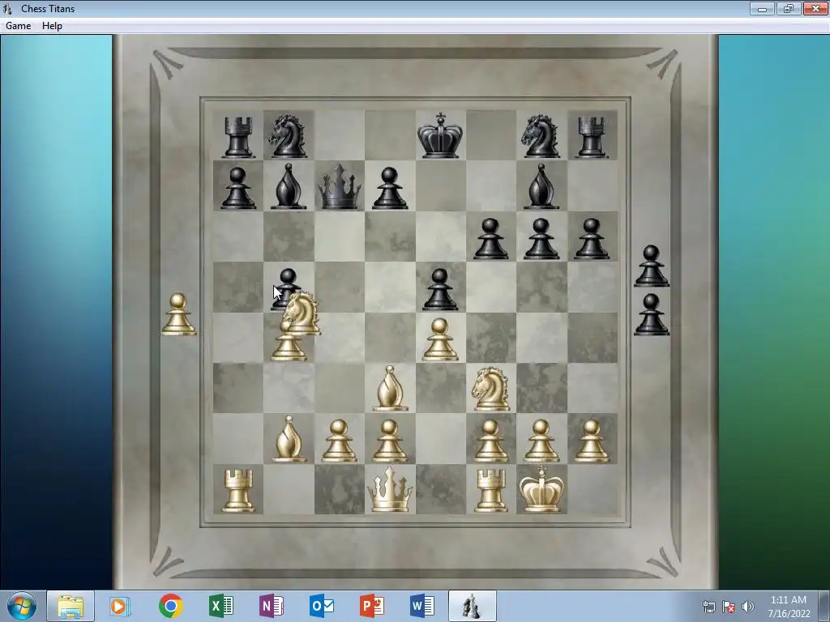The image size is (830, 622).
Task: Select the white bishop on d3
Action: click(x=390, y=389)
